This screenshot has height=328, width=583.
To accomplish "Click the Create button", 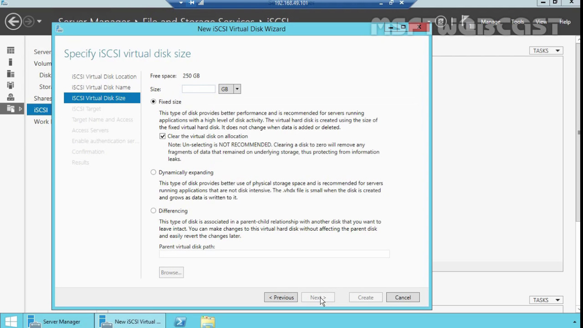I will tap(366, 297).
